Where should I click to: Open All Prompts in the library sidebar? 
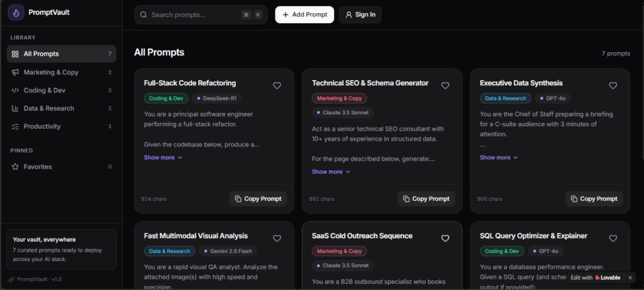62,54
